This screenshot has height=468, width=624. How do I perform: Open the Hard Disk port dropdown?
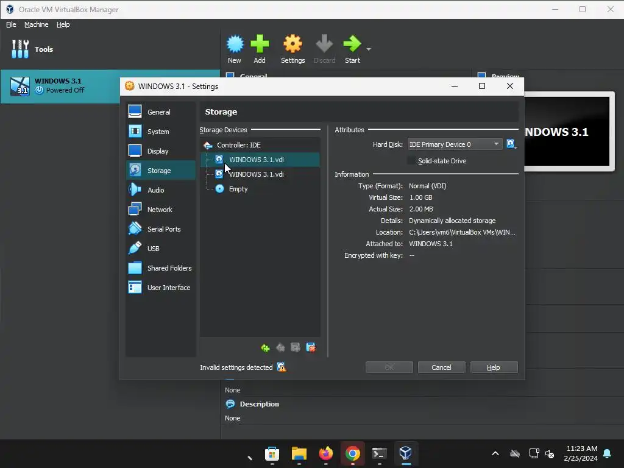(x=455, y=144)
